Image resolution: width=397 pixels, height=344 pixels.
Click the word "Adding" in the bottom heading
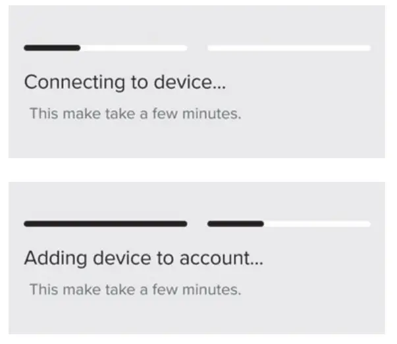click(56, 258)
